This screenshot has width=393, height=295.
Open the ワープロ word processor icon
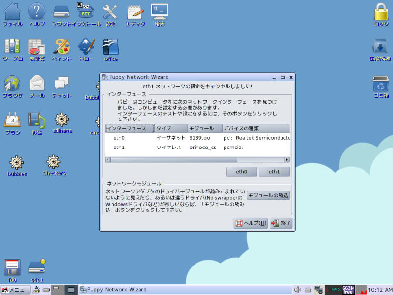click(12, 46)
